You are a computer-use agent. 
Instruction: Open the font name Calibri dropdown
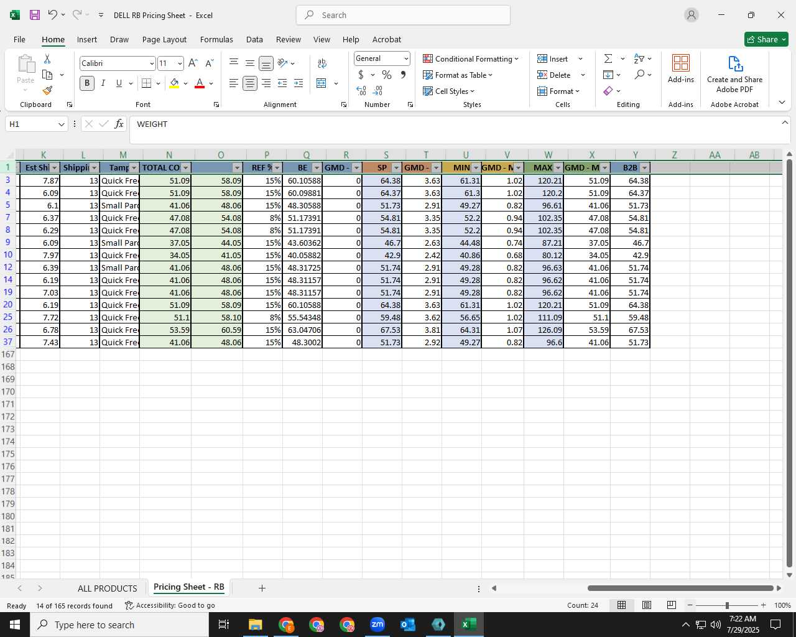[x=151, y=63]
